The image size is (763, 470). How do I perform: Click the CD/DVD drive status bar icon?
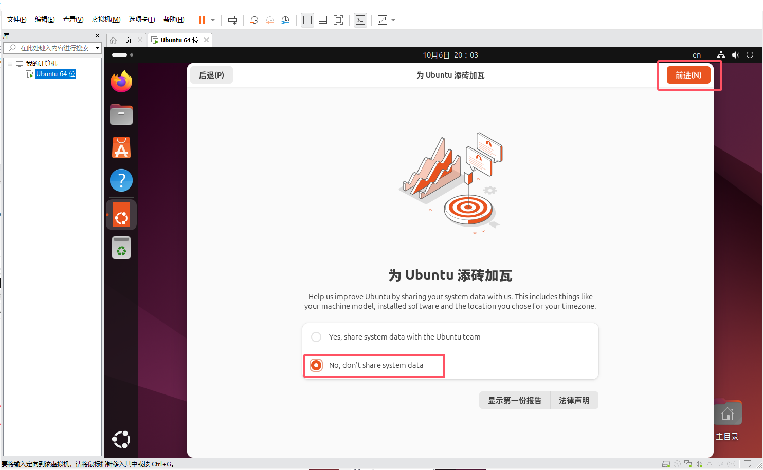coord(677,464)
